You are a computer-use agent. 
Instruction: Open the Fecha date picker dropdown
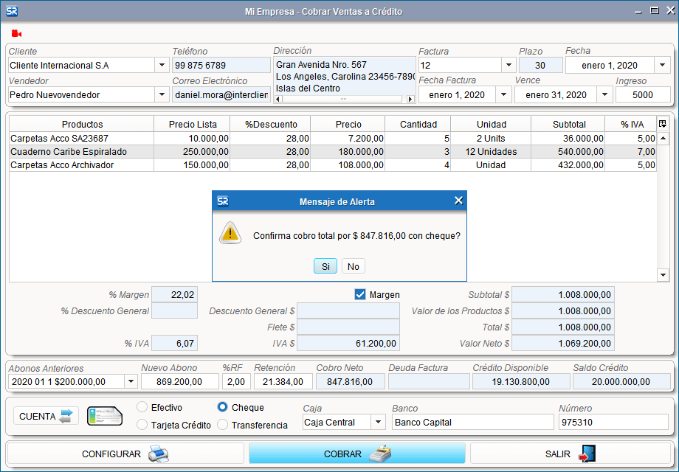662,66
